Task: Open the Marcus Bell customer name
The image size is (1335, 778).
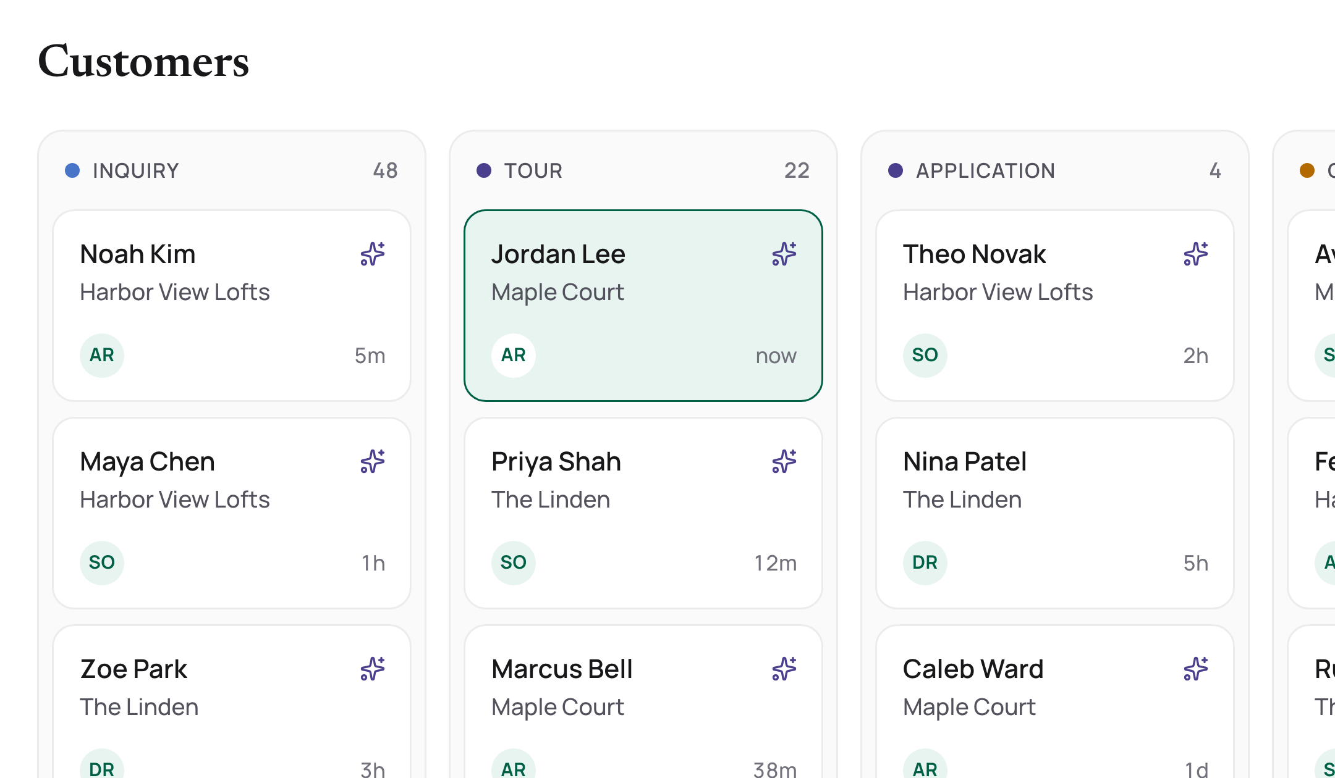Action: tap(562, 669)
